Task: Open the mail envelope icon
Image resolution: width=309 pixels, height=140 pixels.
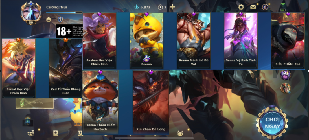Action: pos(253,7)
